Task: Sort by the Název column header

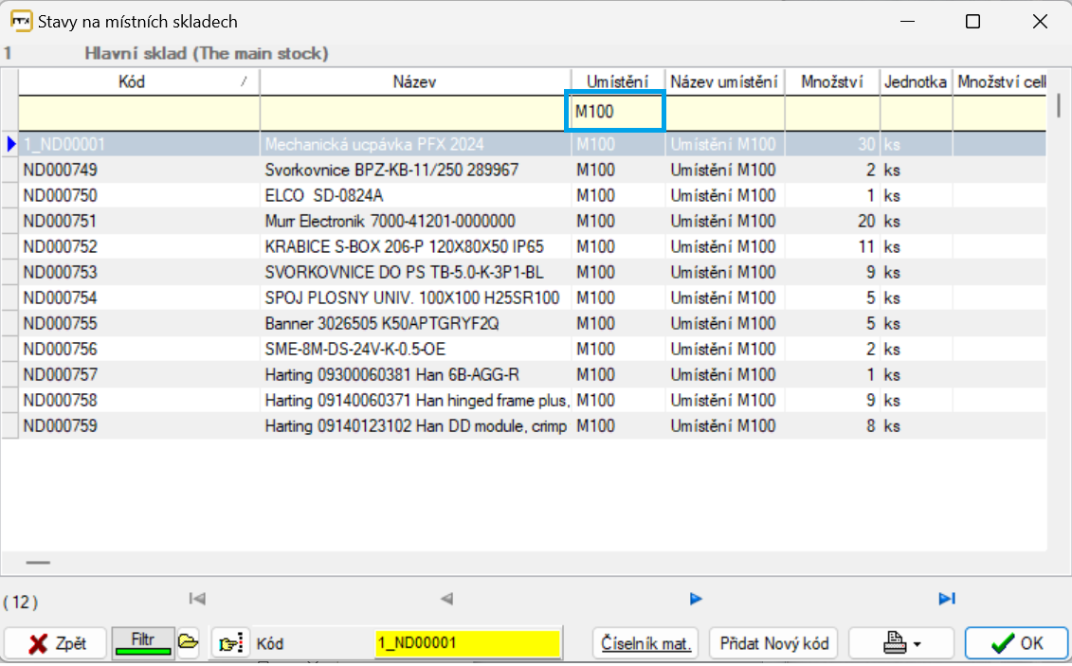Action: tap(415, 82)
